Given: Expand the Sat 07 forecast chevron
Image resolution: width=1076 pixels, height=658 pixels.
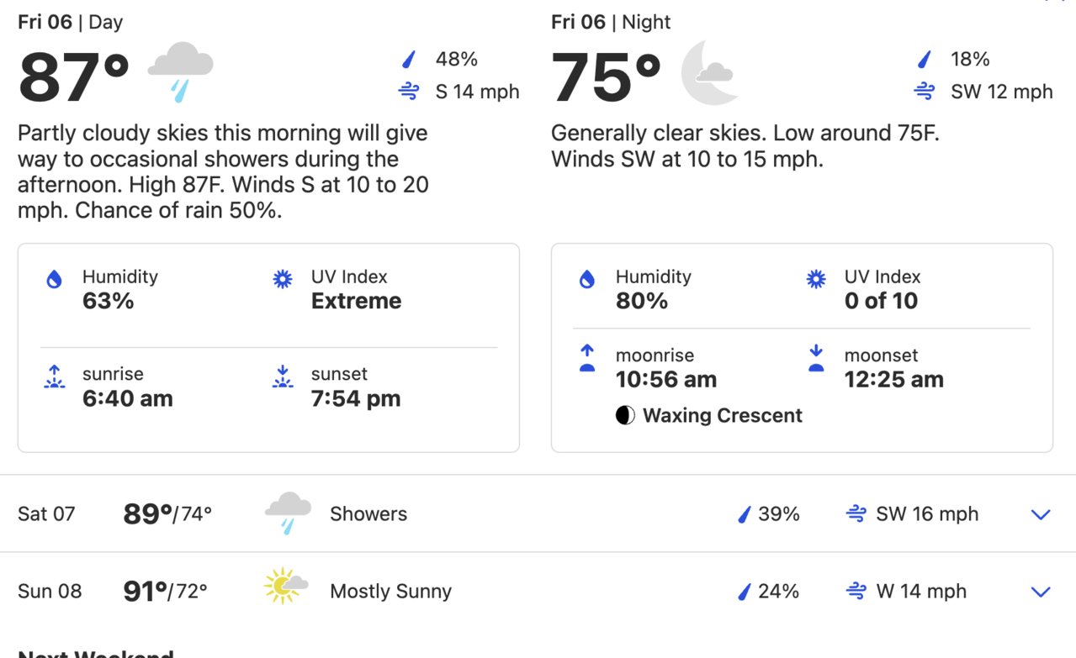Looking at the screenshot, I should 1041,514.
